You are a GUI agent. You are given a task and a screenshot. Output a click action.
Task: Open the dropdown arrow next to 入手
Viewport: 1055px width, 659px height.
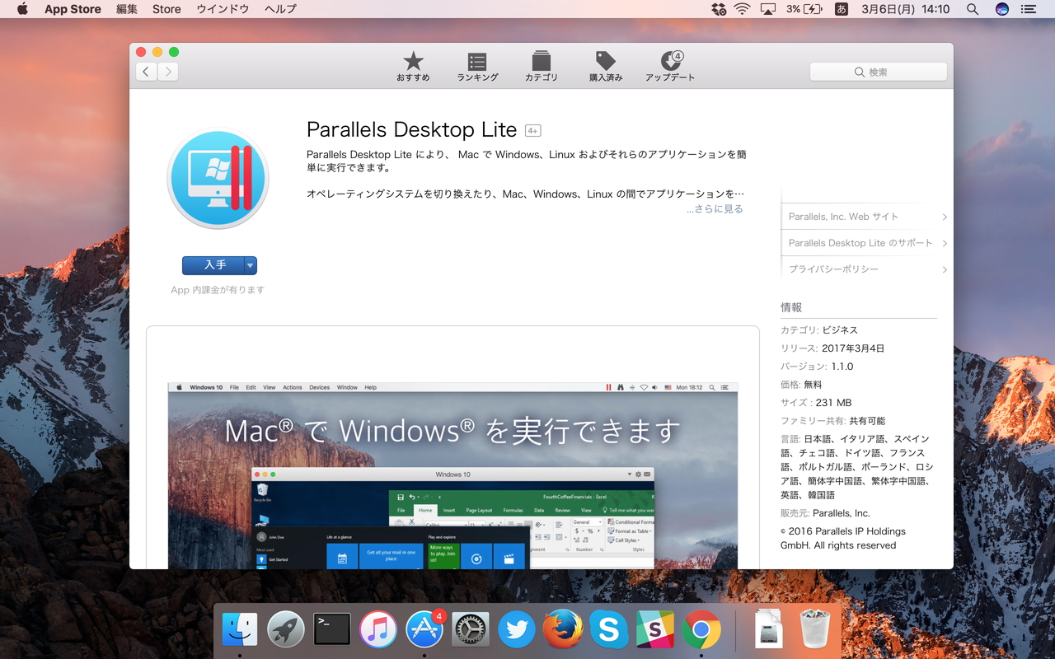[x=250, y=265]
